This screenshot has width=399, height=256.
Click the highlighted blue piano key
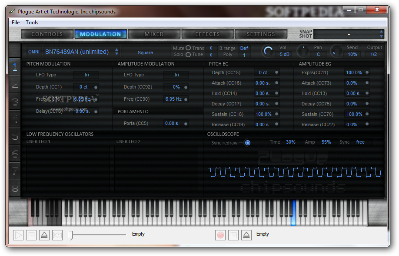pos(293,213)
